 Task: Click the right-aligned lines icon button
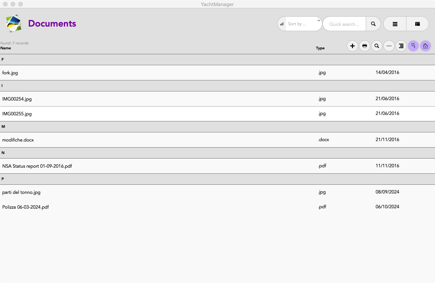(x=401, y=46)
